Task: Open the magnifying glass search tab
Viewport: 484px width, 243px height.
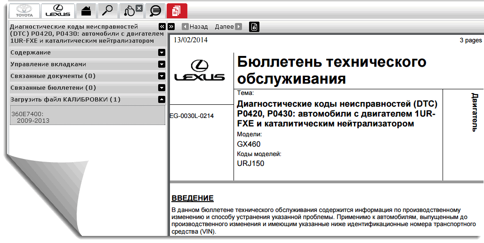Action: tap(107, 10)
